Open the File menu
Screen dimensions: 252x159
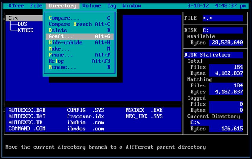pyautogui.click(x=36, y=6)
